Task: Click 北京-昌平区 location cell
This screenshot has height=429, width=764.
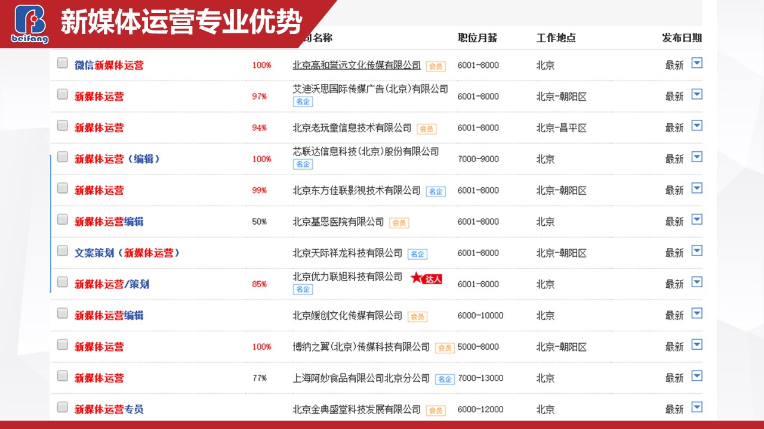Action: click(x=561, y=128)
